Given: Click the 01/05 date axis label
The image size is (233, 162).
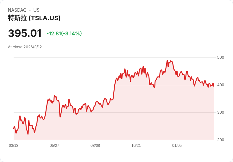Looking at the screenshot, I should pos(177,146).
